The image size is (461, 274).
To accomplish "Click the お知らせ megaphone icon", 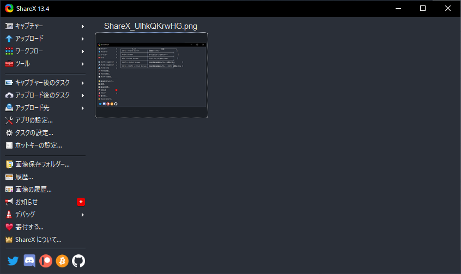I will pos(9,202).
